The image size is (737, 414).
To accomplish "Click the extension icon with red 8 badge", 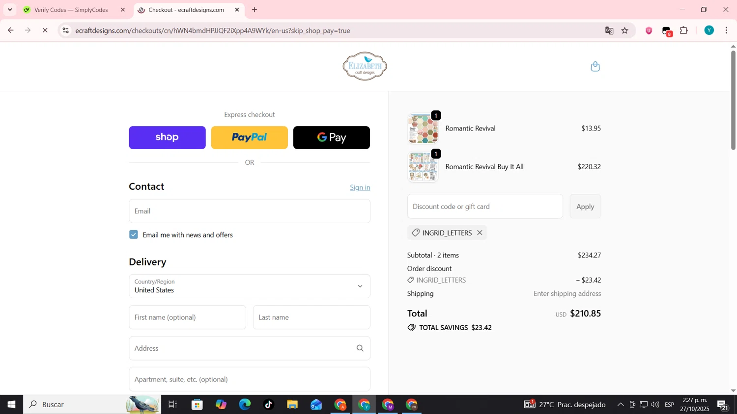I will pos(667,31).
